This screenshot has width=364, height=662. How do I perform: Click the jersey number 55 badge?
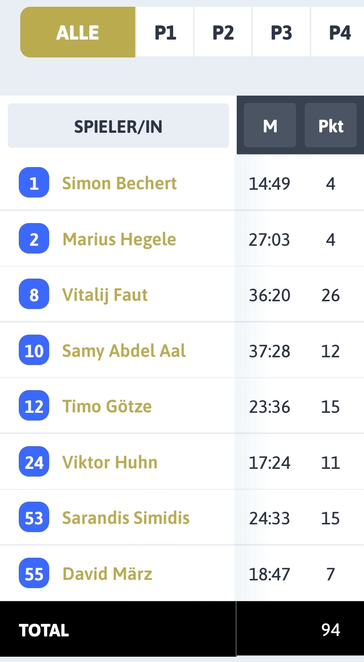[x=34, y=573]
